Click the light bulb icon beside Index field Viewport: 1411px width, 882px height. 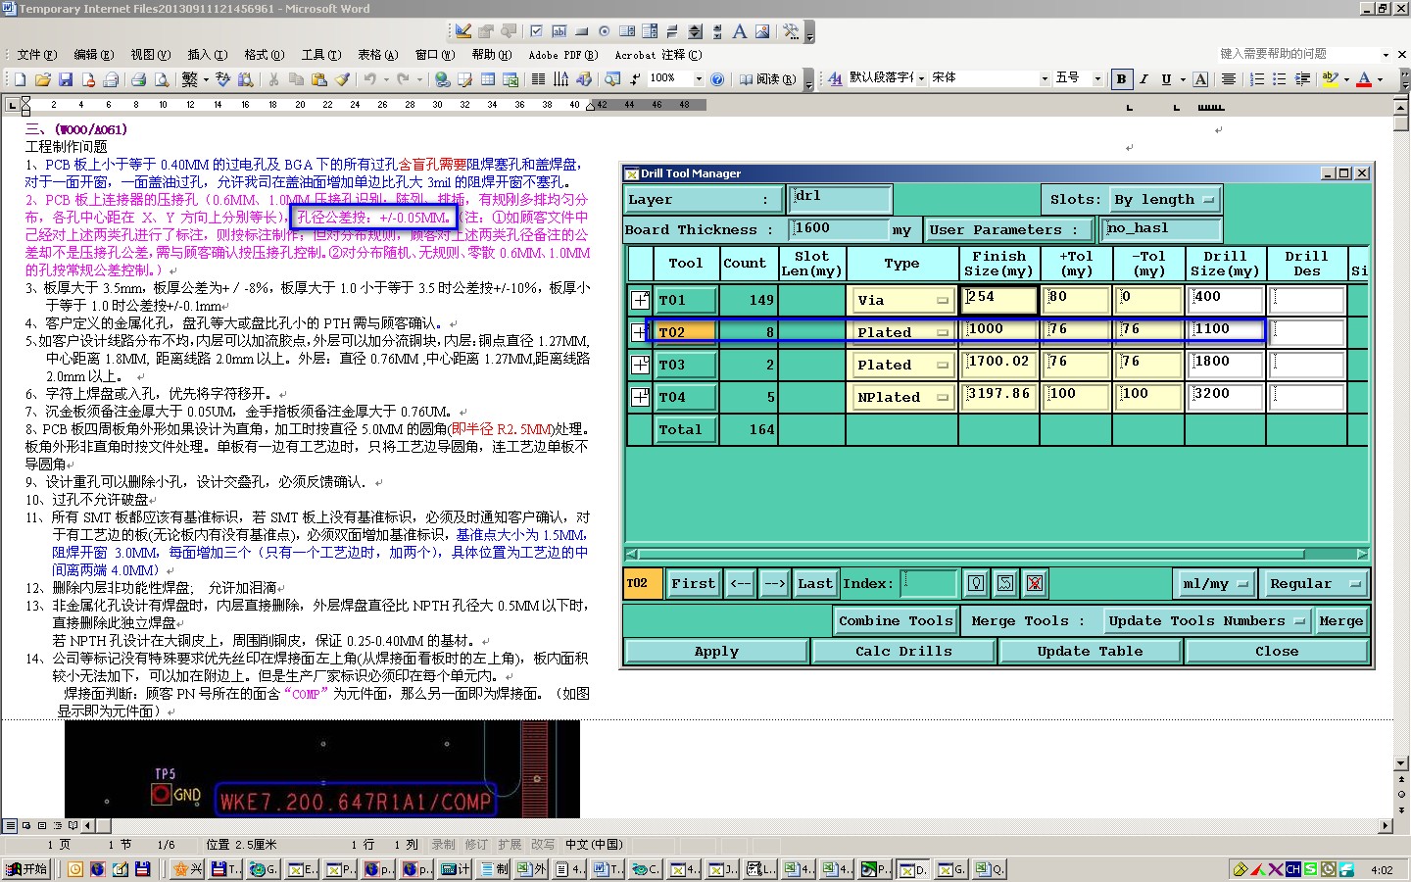976,583
